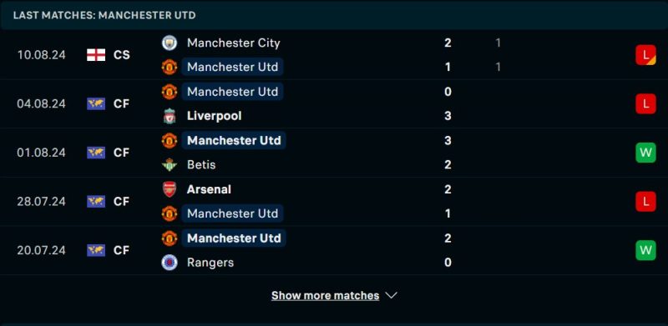
Task: Click the green W badge for Betis match
Action: click(645, 153)
